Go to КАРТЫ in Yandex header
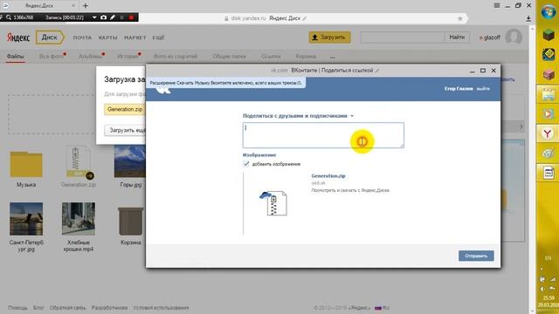The height and width of the screenshot is (314, 559). click(107, 38)
